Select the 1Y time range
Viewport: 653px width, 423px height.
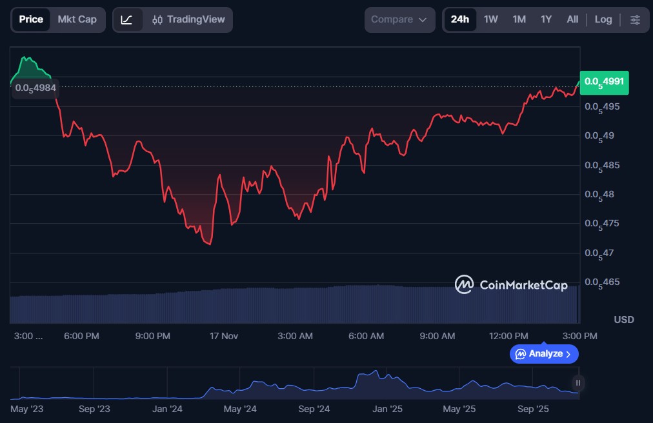[x=546, y=19]
